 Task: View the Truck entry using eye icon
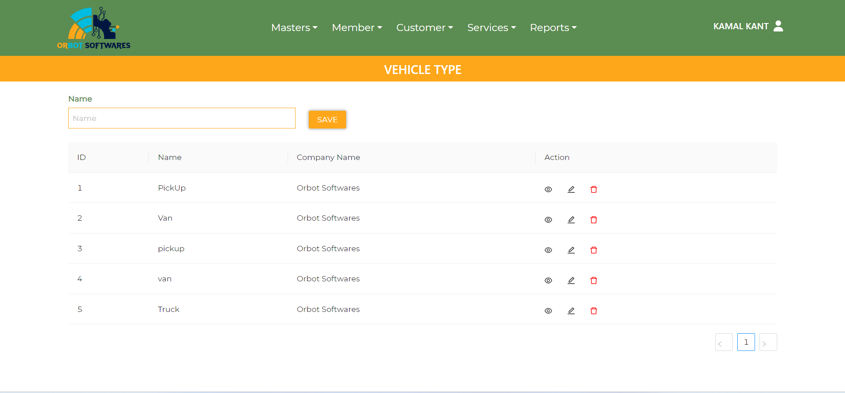pos(548,311)
